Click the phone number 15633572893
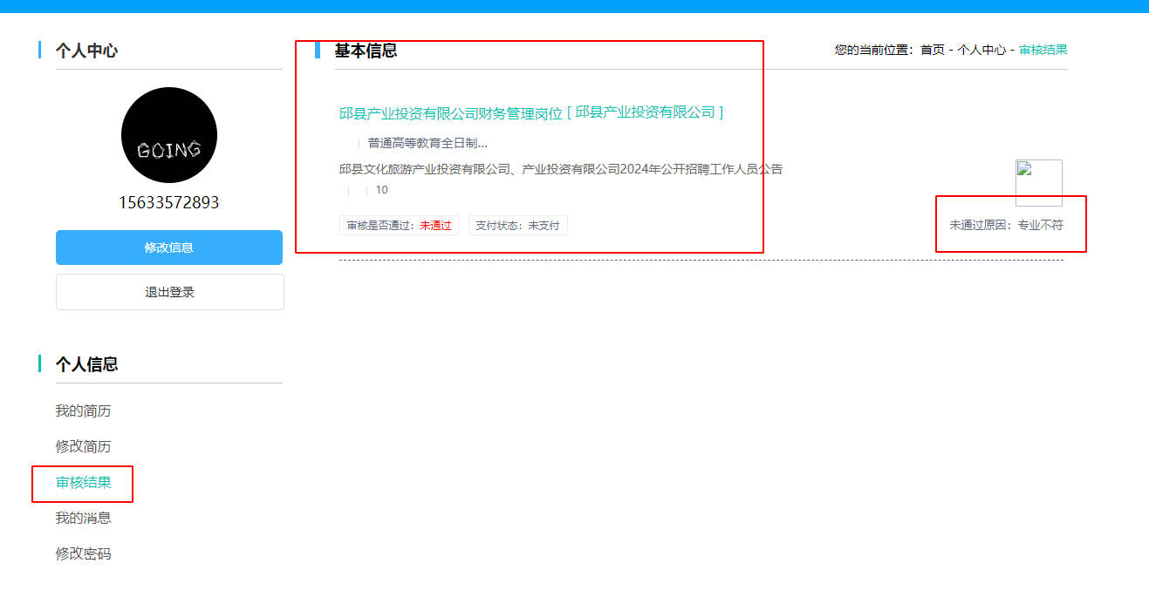 pos(169,202)
